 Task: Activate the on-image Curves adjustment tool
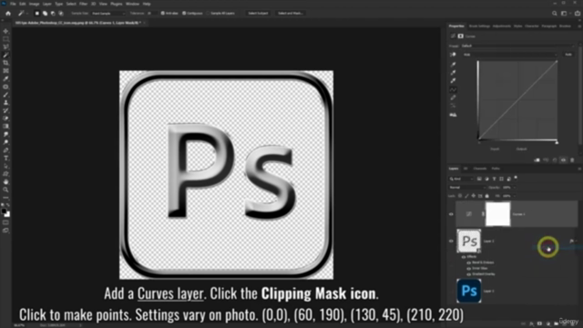453,55
